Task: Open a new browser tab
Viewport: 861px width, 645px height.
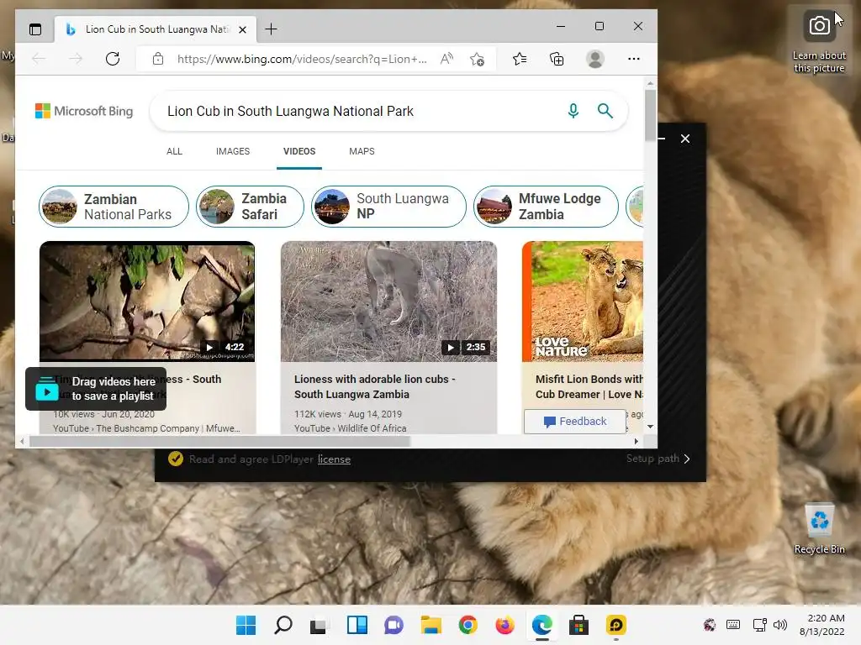Action: click(272, 29)
